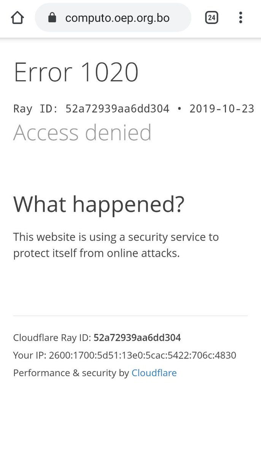Select the monospace Ray ID line with date

point(134,109)
